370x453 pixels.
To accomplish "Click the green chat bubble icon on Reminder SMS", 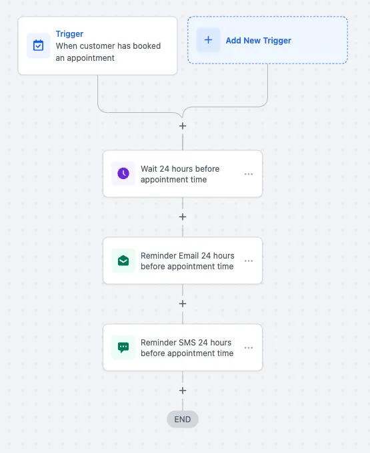I will [x=123, y=347].
